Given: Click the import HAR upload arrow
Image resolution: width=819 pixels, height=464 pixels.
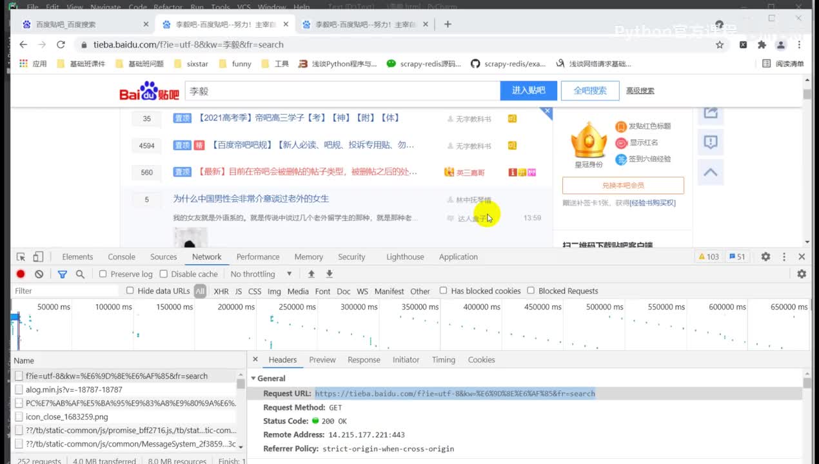Looking at the screenshot, I should [311, 274].
